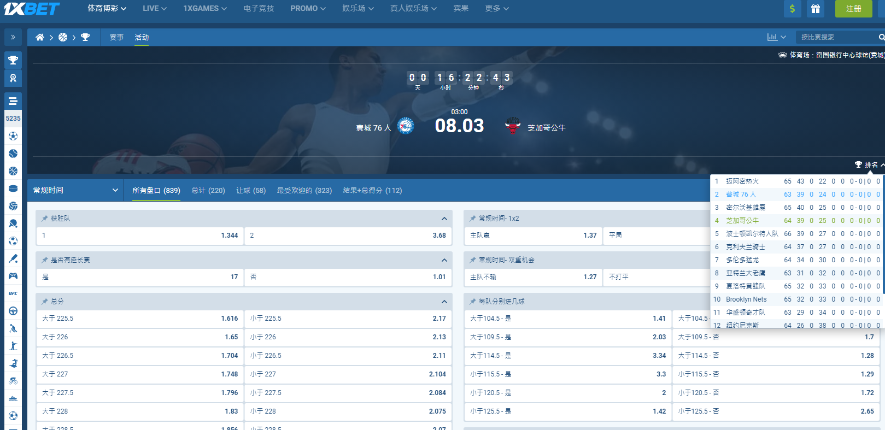Screen dimensions: 885x430
Task: Select the esports gamepad icon in sidebar
Action: pyautogui.click(x=13, y=276)
